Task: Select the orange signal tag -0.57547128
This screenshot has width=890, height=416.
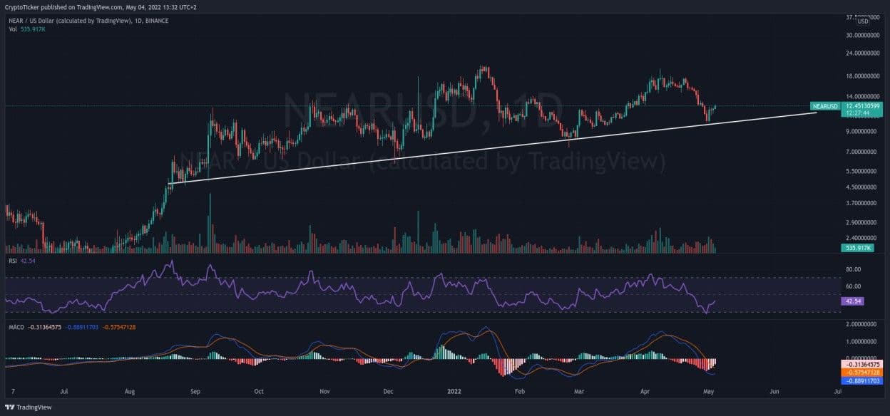Action: point(861,373)
